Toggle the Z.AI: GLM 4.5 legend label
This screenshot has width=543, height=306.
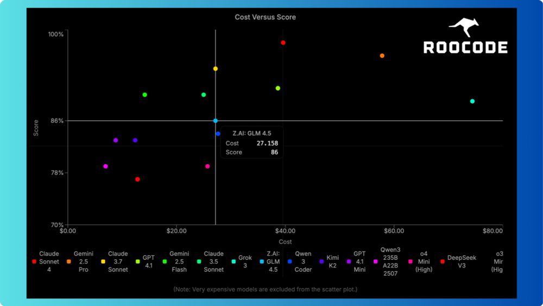click(x=273, y=261)
